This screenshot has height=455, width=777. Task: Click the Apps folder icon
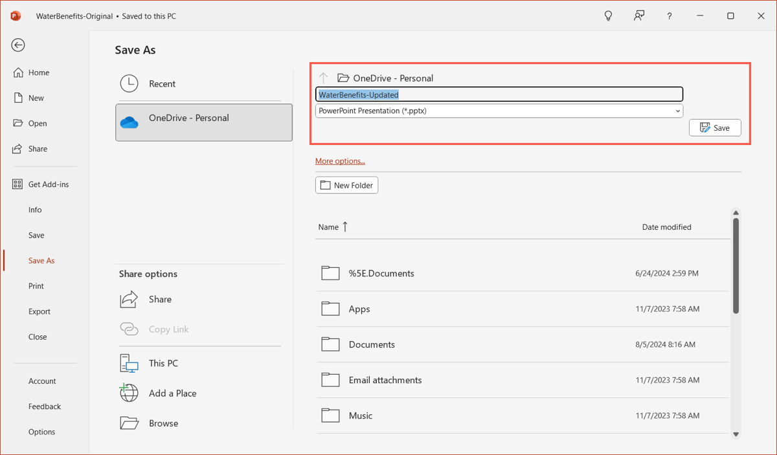pyautogui.click(x=331, y=309)
